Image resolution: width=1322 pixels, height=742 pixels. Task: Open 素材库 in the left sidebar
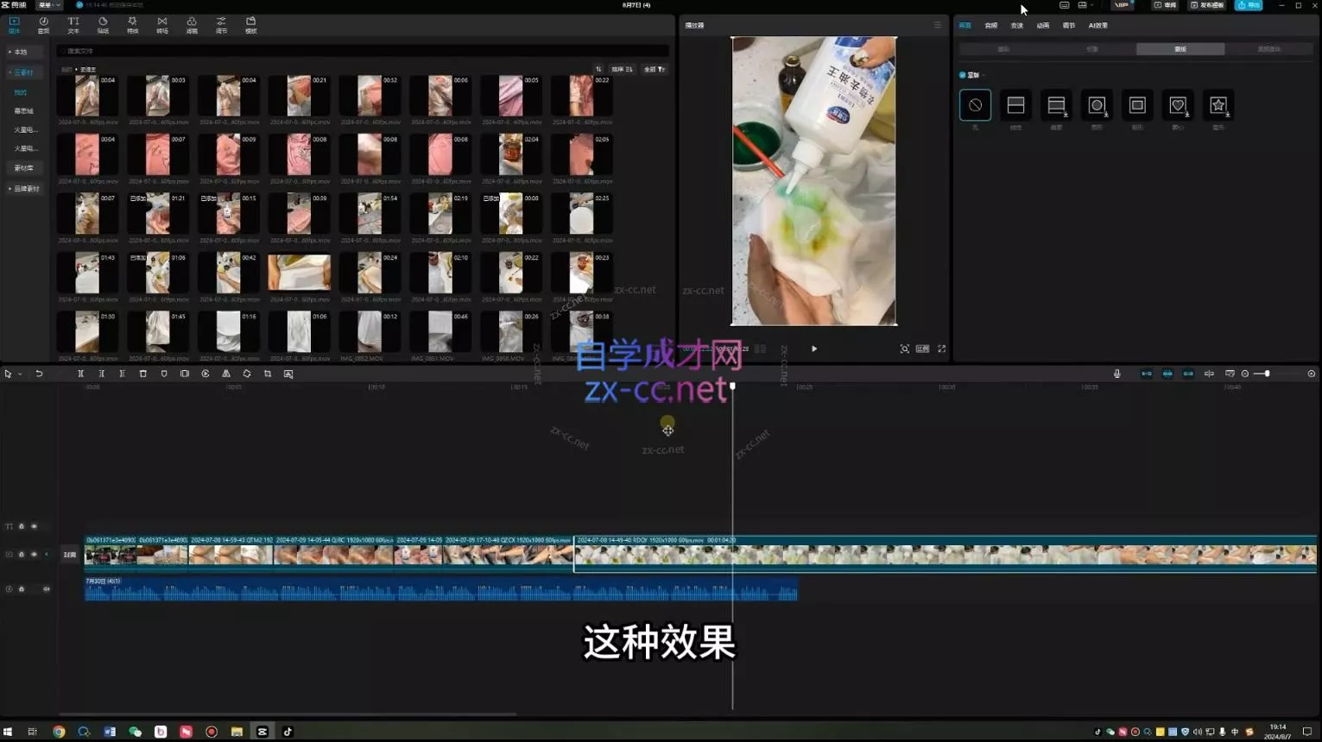pyautogui.click(x=25, y=167)
